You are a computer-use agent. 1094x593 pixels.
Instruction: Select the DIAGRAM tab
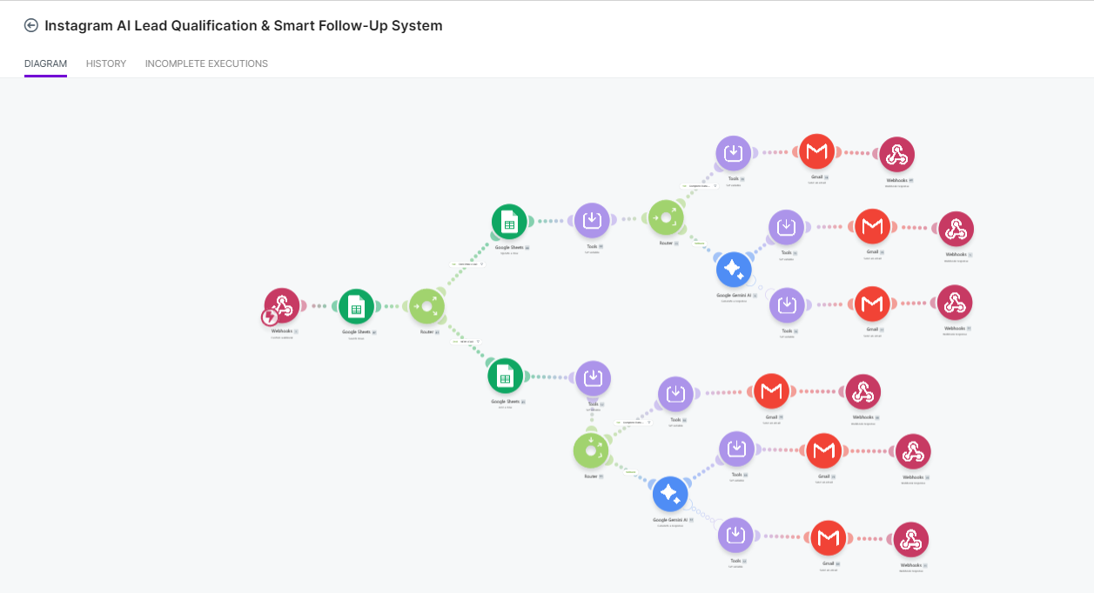pos(45,63)
